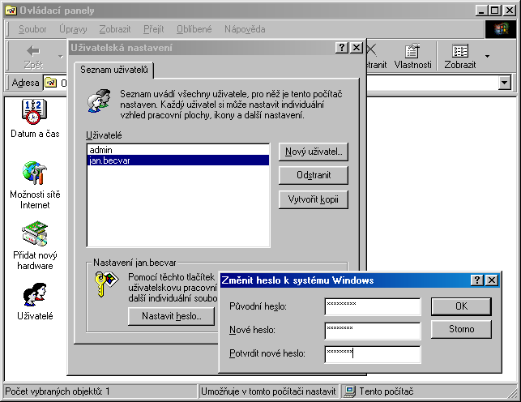Select jan.becvar in the users list
This screenshot has height=402, width=521.
pos(178,160)
